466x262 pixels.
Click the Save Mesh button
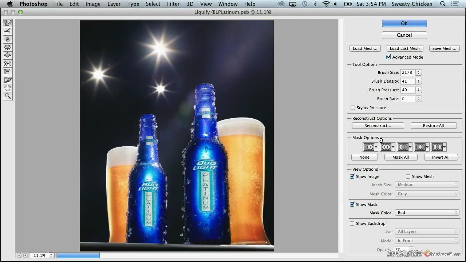click(x=444, y=48)
